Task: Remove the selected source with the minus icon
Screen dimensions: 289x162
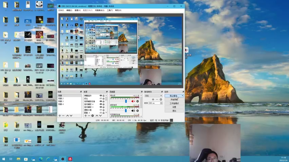Action: tap(89, 116)
